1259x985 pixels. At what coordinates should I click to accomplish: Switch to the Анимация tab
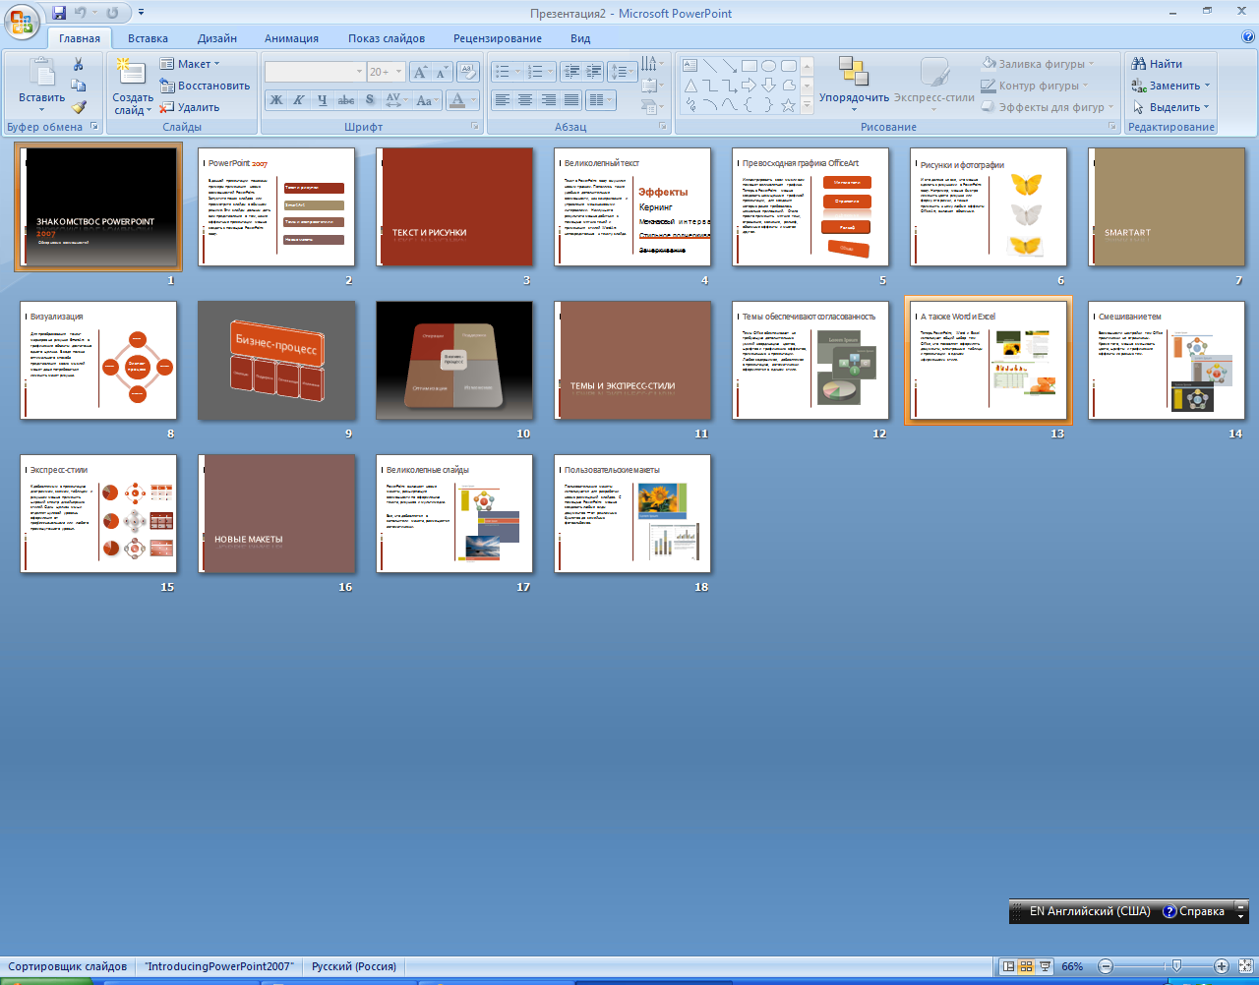(291, 38)
